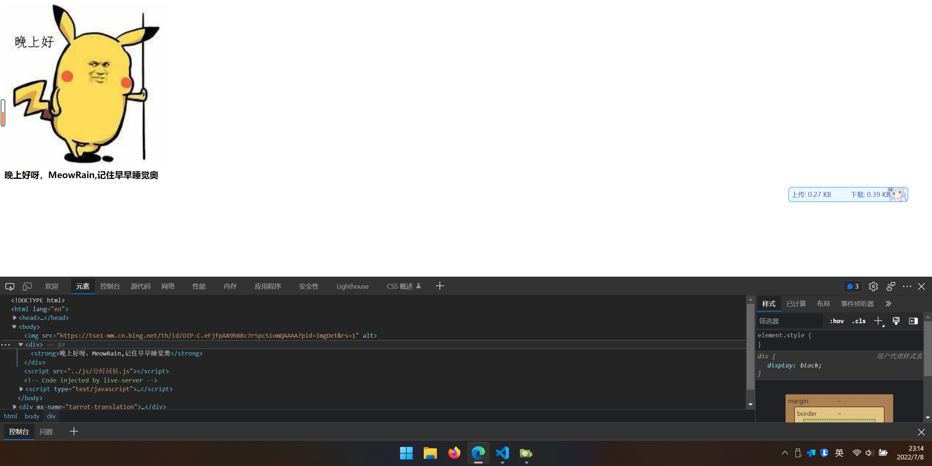Screen dimensions: 932x466
Task: Expand the head element node
Action: click(15, 318)
